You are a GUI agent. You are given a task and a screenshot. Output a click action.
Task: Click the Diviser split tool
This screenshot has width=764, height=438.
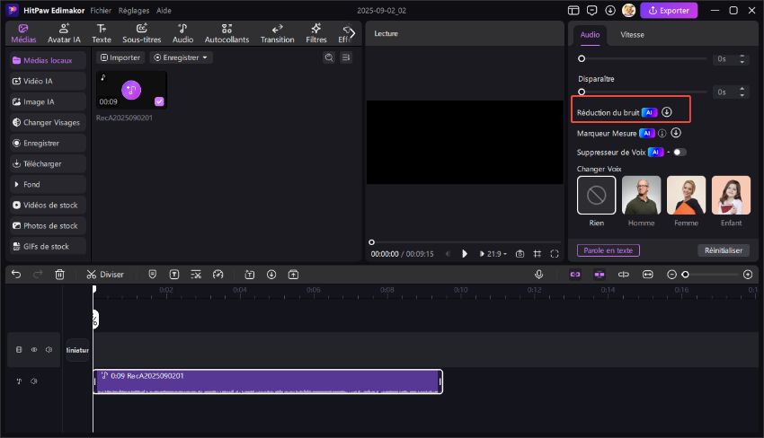(105, 275)
